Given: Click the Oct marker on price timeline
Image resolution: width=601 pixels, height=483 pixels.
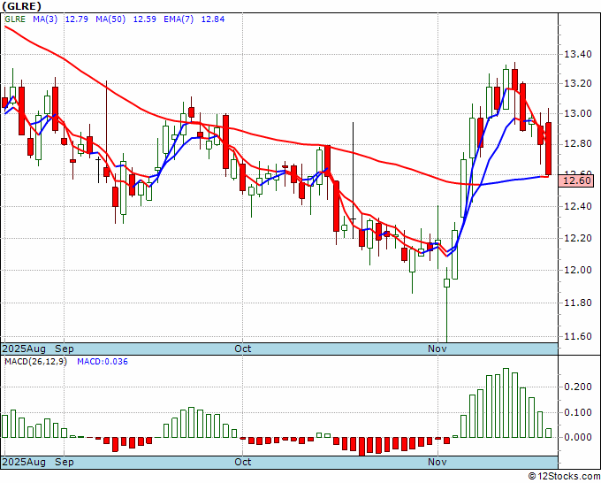Looking at the screenshot, I should [243, 349].
